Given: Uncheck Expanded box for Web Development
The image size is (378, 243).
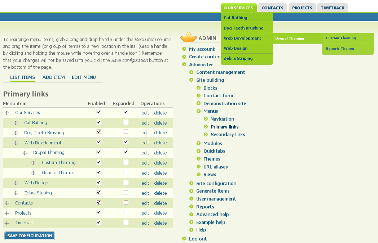Looking at the screenshot, I should (126, 142).
